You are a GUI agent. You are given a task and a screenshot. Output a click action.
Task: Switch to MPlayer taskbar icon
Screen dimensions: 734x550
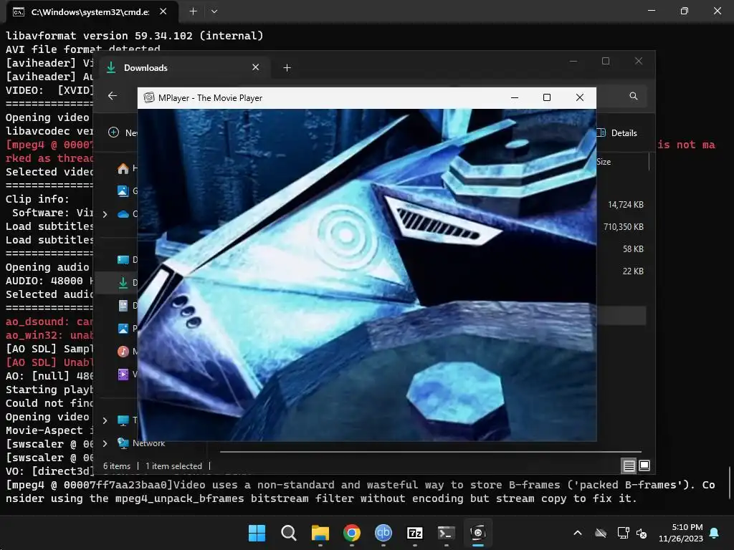coord(478,533)
